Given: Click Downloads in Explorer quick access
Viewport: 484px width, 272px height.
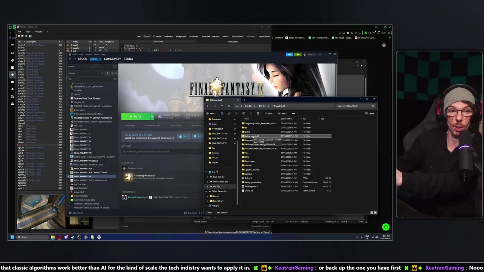Looking at the screenshot, I should coord(216,119).
